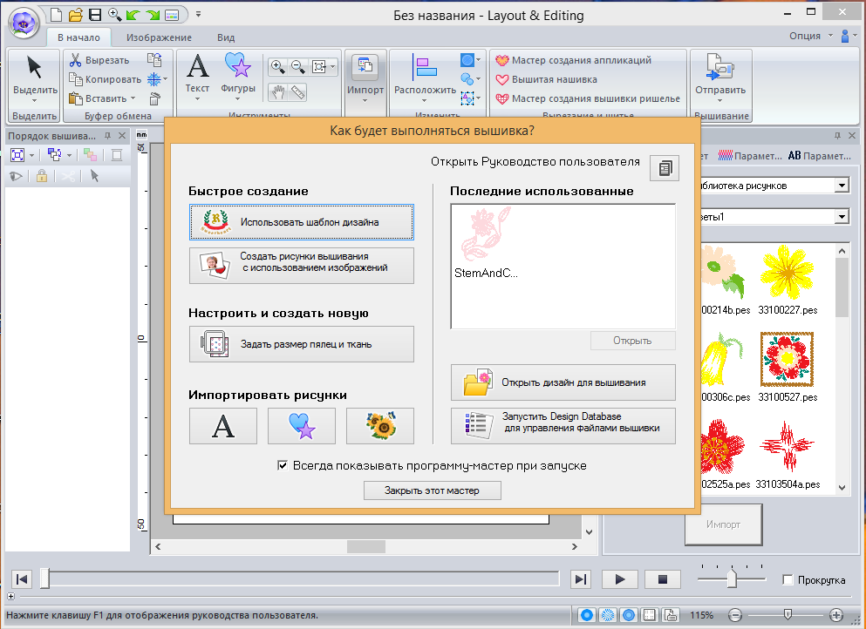866x629 pixels.
Task: Select the Measure ruler tool
Action: (x=298, y=92)
